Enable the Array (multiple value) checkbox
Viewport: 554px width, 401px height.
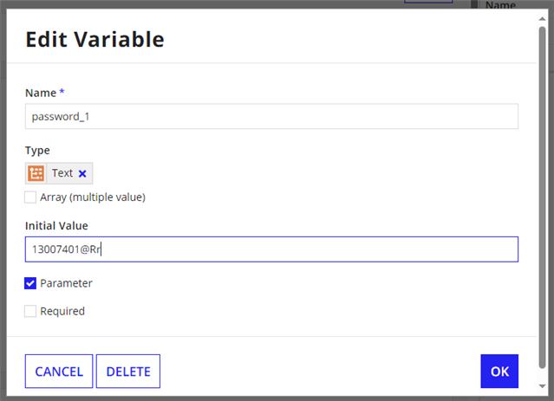(x=30, y=197)
